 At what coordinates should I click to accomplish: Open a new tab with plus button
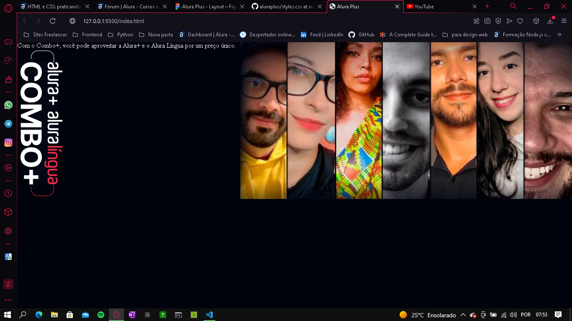coord(487,6)
